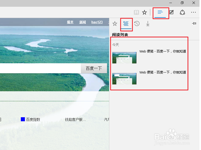Open the Share icon in toolbar
Image resolution: width=201 pixels, height=150 pixels.
point(182,12)
